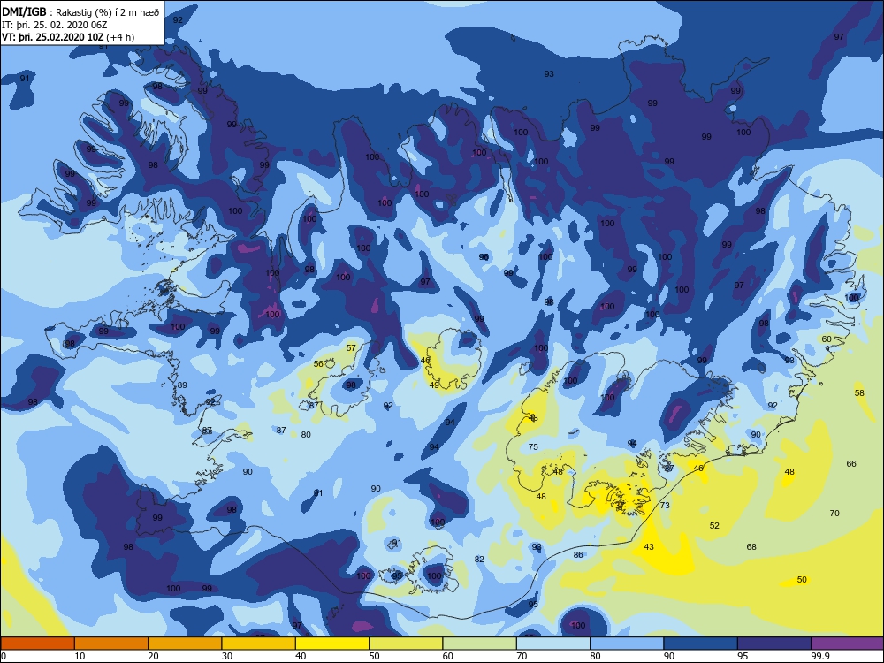Click legend tick label "40"

tap(301, 656)
